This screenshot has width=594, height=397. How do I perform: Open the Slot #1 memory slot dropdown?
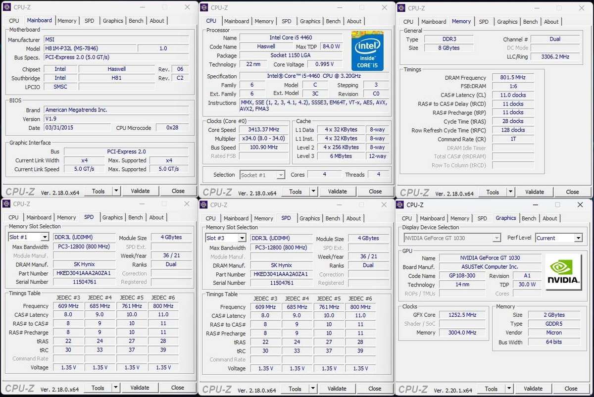point(45,237)
